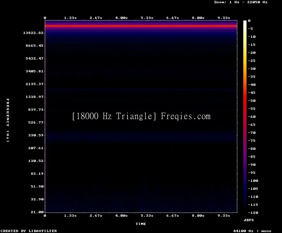This screenshot has width=282, height=233.
Task: Click the bottom '2.67s' time label
Action: point(96,215)
